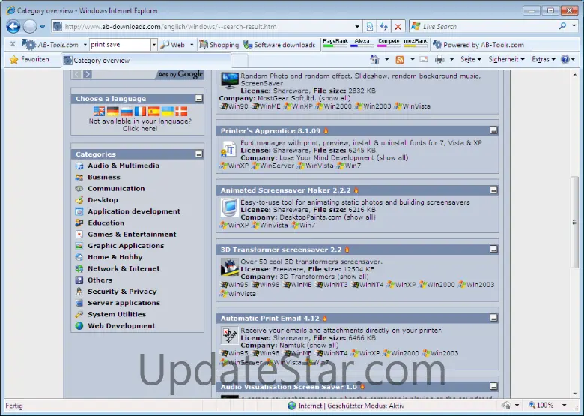Select the English flag language
The height and width of the screenshot is (416, 584).
tap(99, 112)
